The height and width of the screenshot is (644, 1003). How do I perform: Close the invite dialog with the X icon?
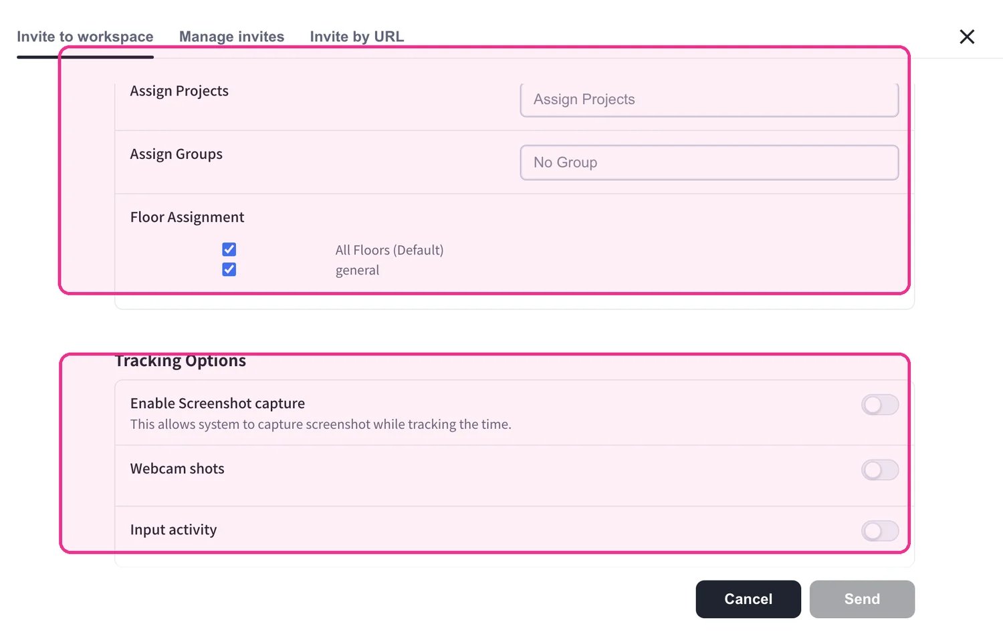pyautogui.click(x=967, y=37)
